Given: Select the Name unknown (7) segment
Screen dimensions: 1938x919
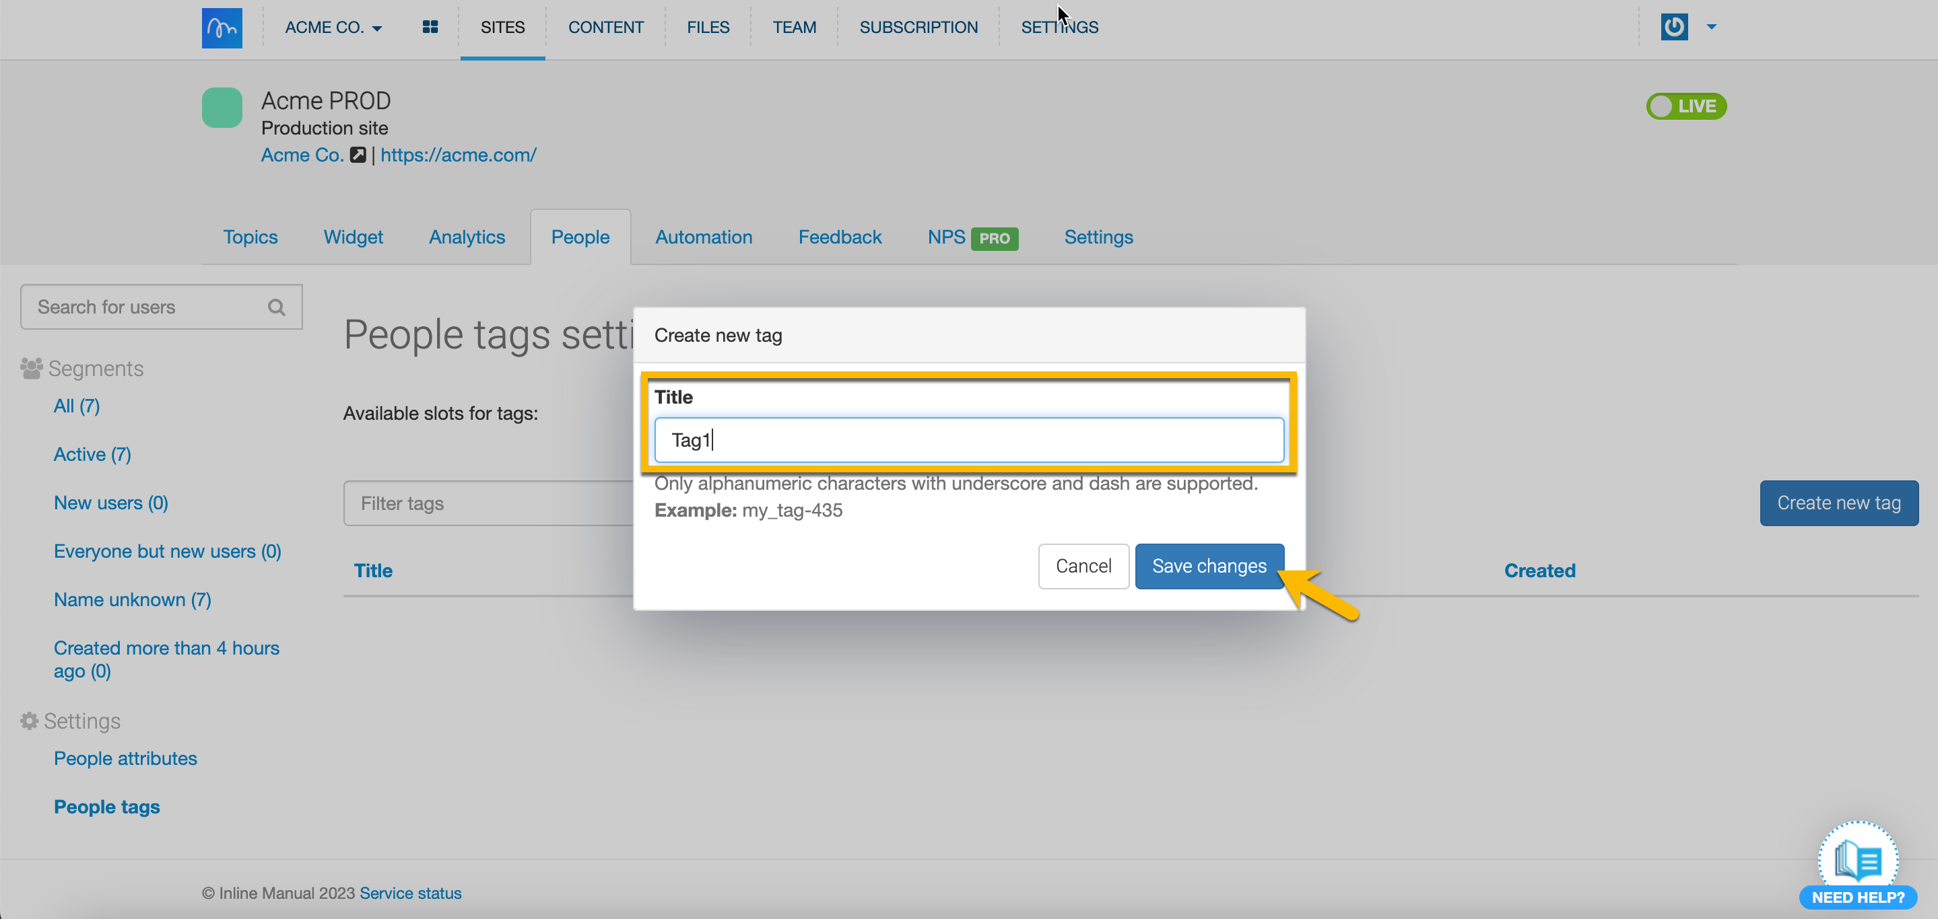Looking at the screenshot, I should pyautogui.click(x=132, y=599).
